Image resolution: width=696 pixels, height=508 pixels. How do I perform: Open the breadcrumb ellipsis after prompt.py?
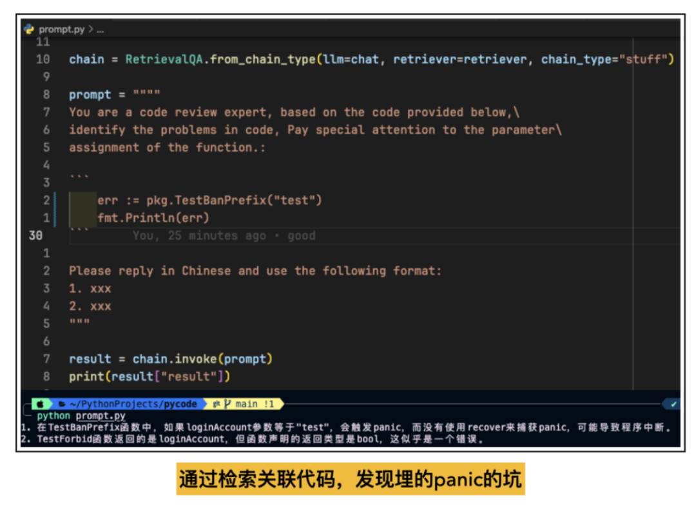tap(101, 30)
